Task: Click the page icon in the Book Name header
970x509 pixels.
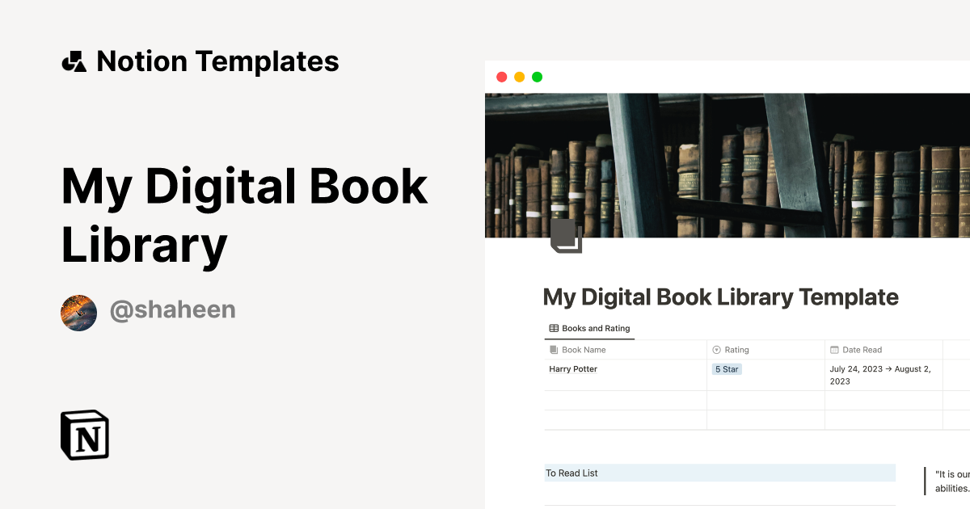Action: pyautogui.click(x=554, y=349)
